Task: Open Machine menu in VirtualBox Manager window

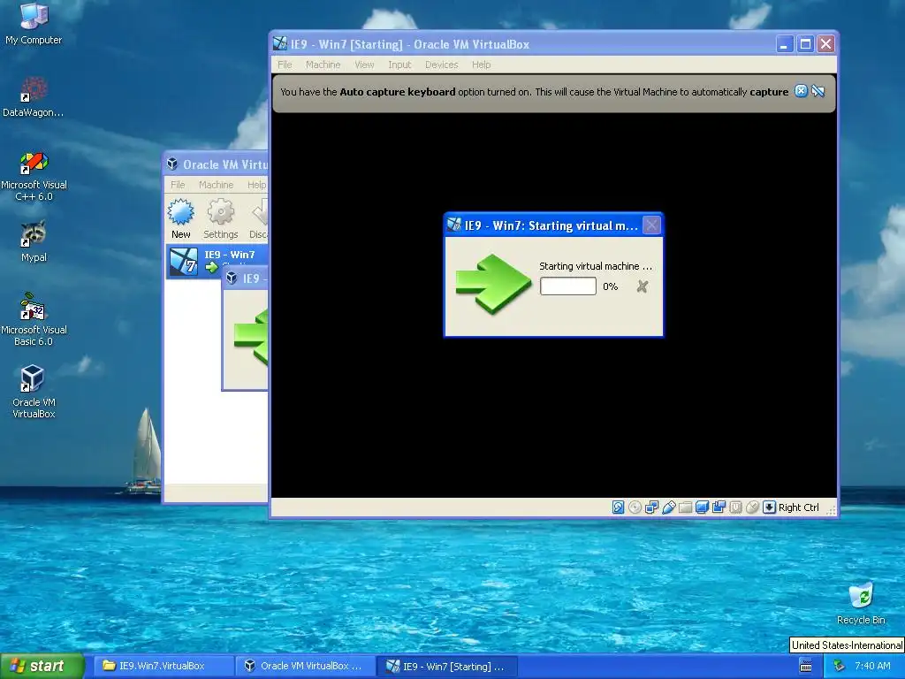Action: click(x=217, y=185)
